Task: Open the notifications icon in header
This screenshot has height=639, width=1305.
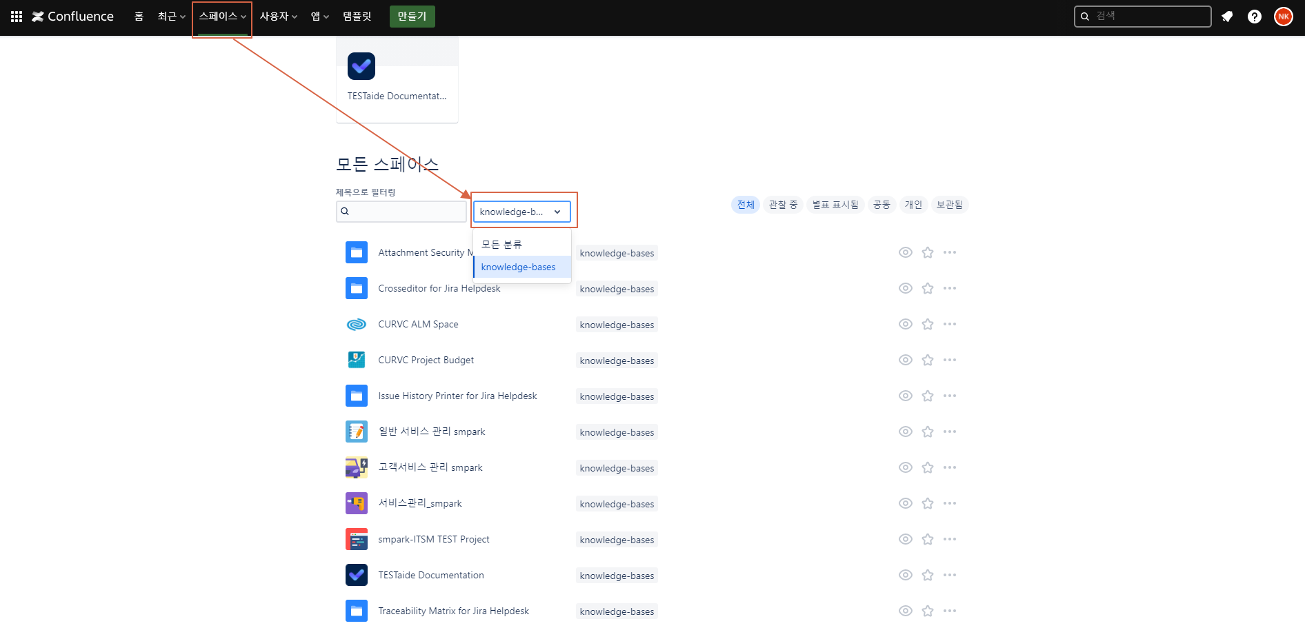Action: pyautogui.click(x=1227, y=17)
